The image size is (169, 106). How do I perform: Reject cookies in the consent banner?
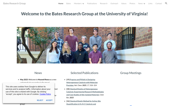coord(40,100)
